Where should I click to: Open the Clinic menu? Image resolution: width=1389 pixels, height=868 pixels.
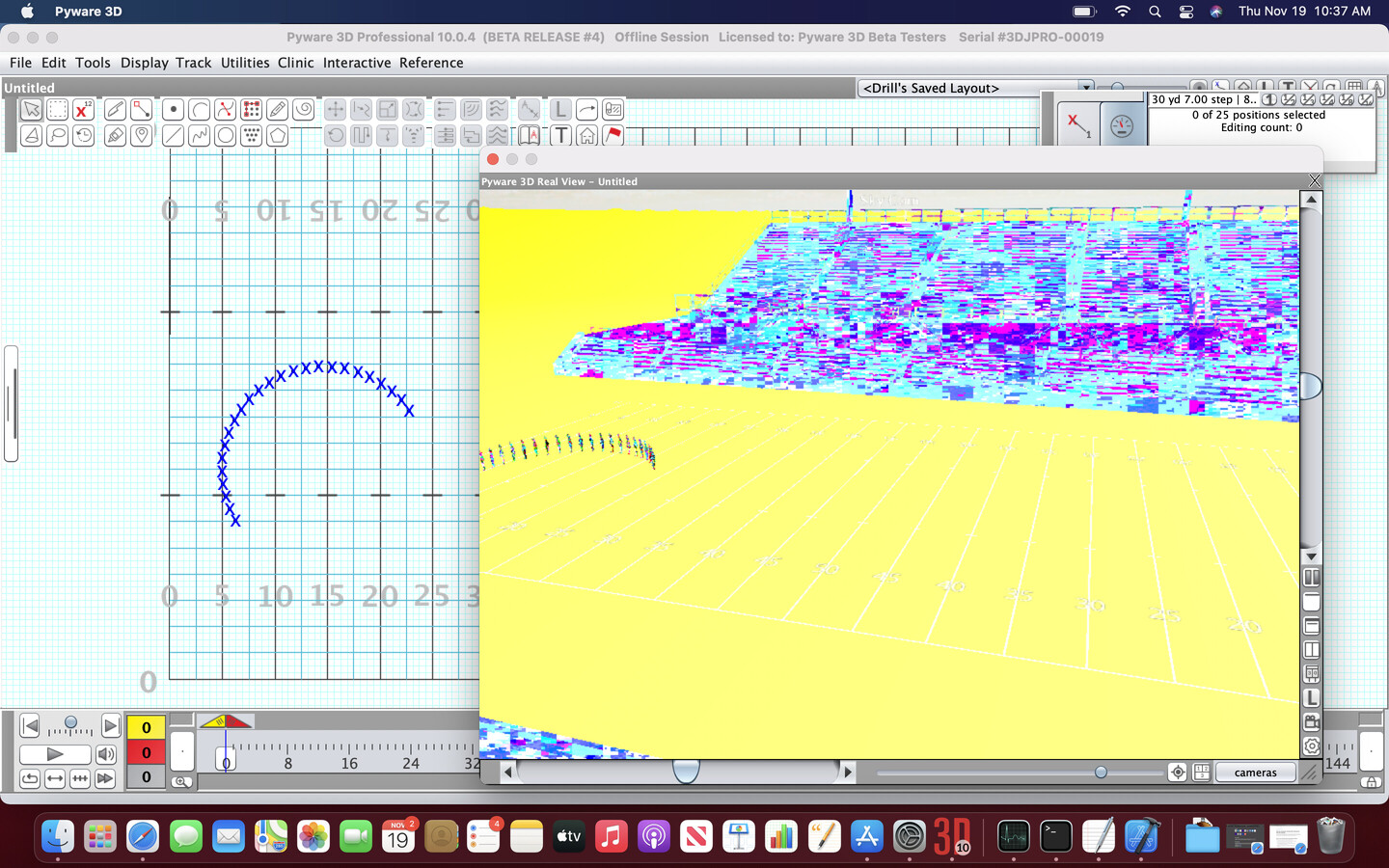[x=295, y=63]
